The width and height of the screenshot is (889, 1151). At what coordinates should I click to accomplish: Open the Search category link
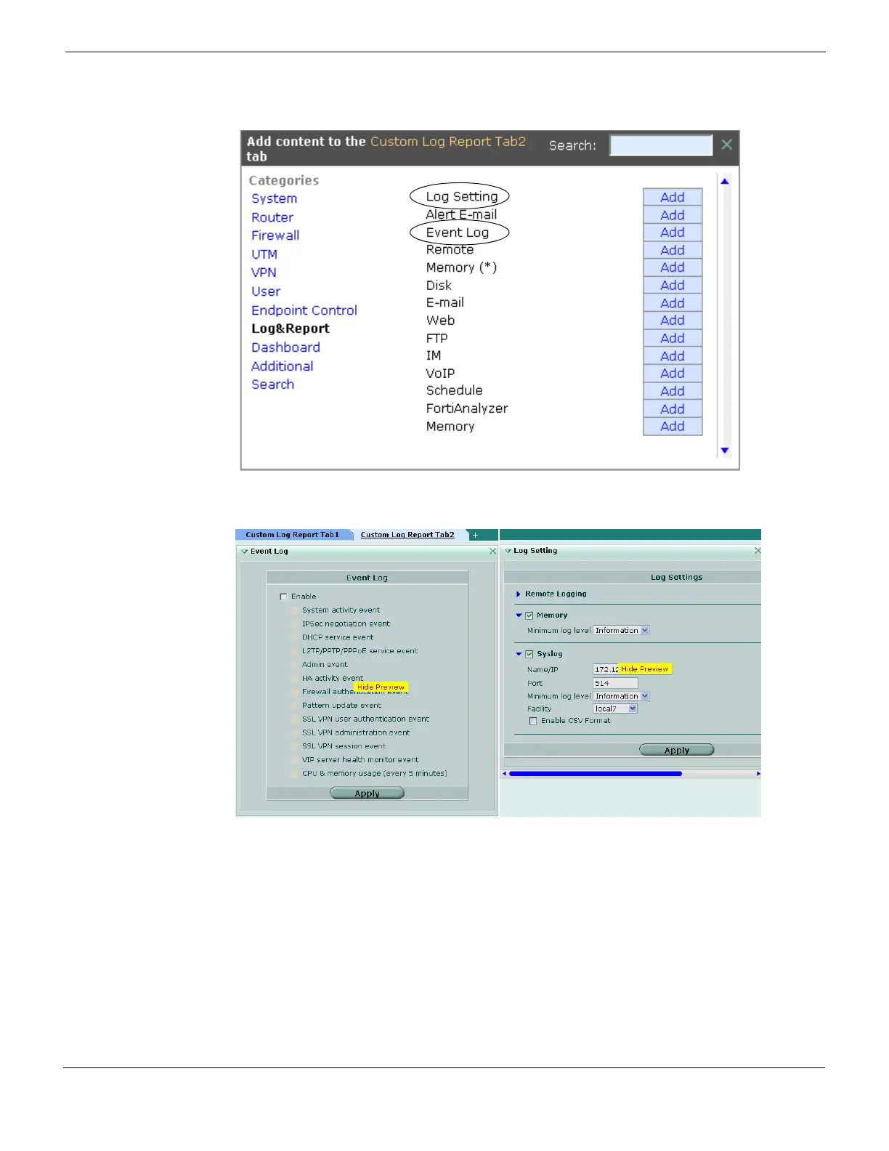point(273,384)
